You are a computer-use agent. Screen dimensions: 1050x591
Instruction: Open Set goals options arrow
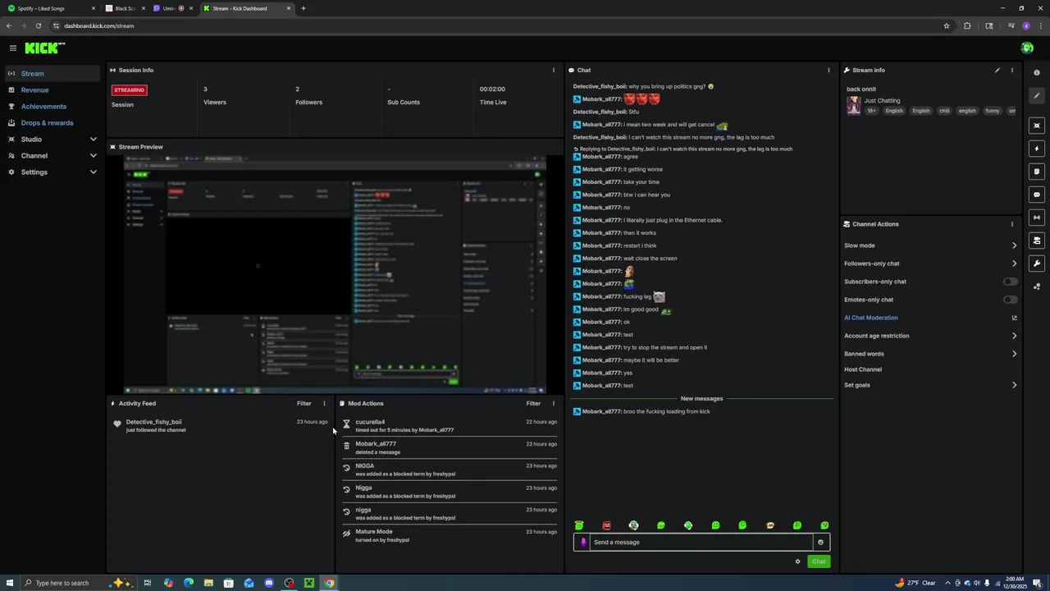click(x=1014, y=385)
